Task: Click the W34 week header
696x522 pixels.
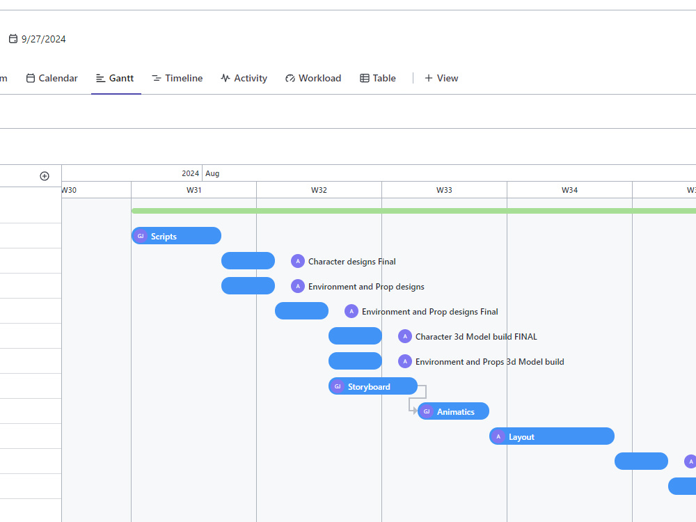Action: [569, 190]
